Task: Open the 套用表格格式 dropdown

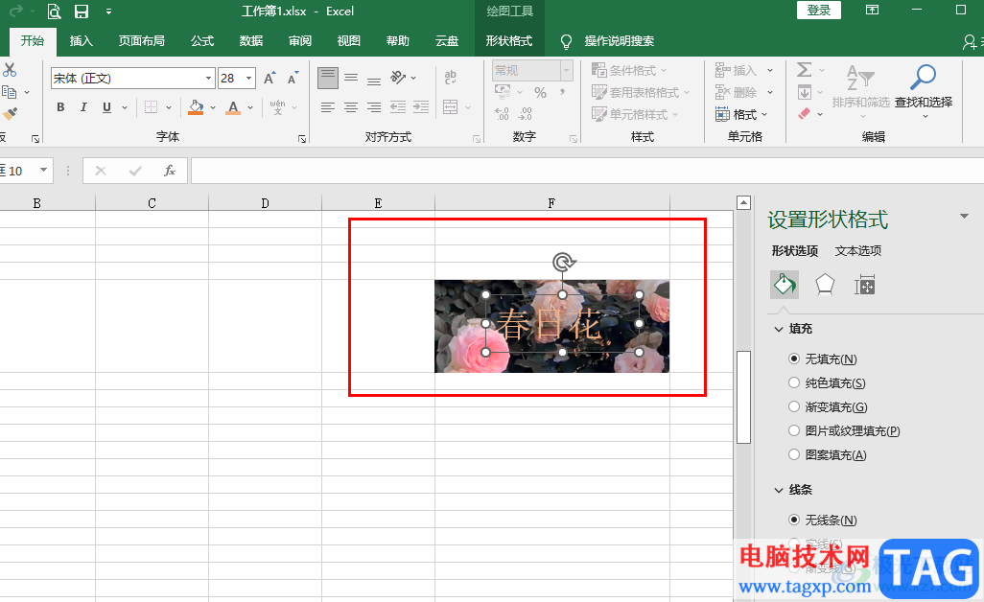Action: click(x=641, y=92)
